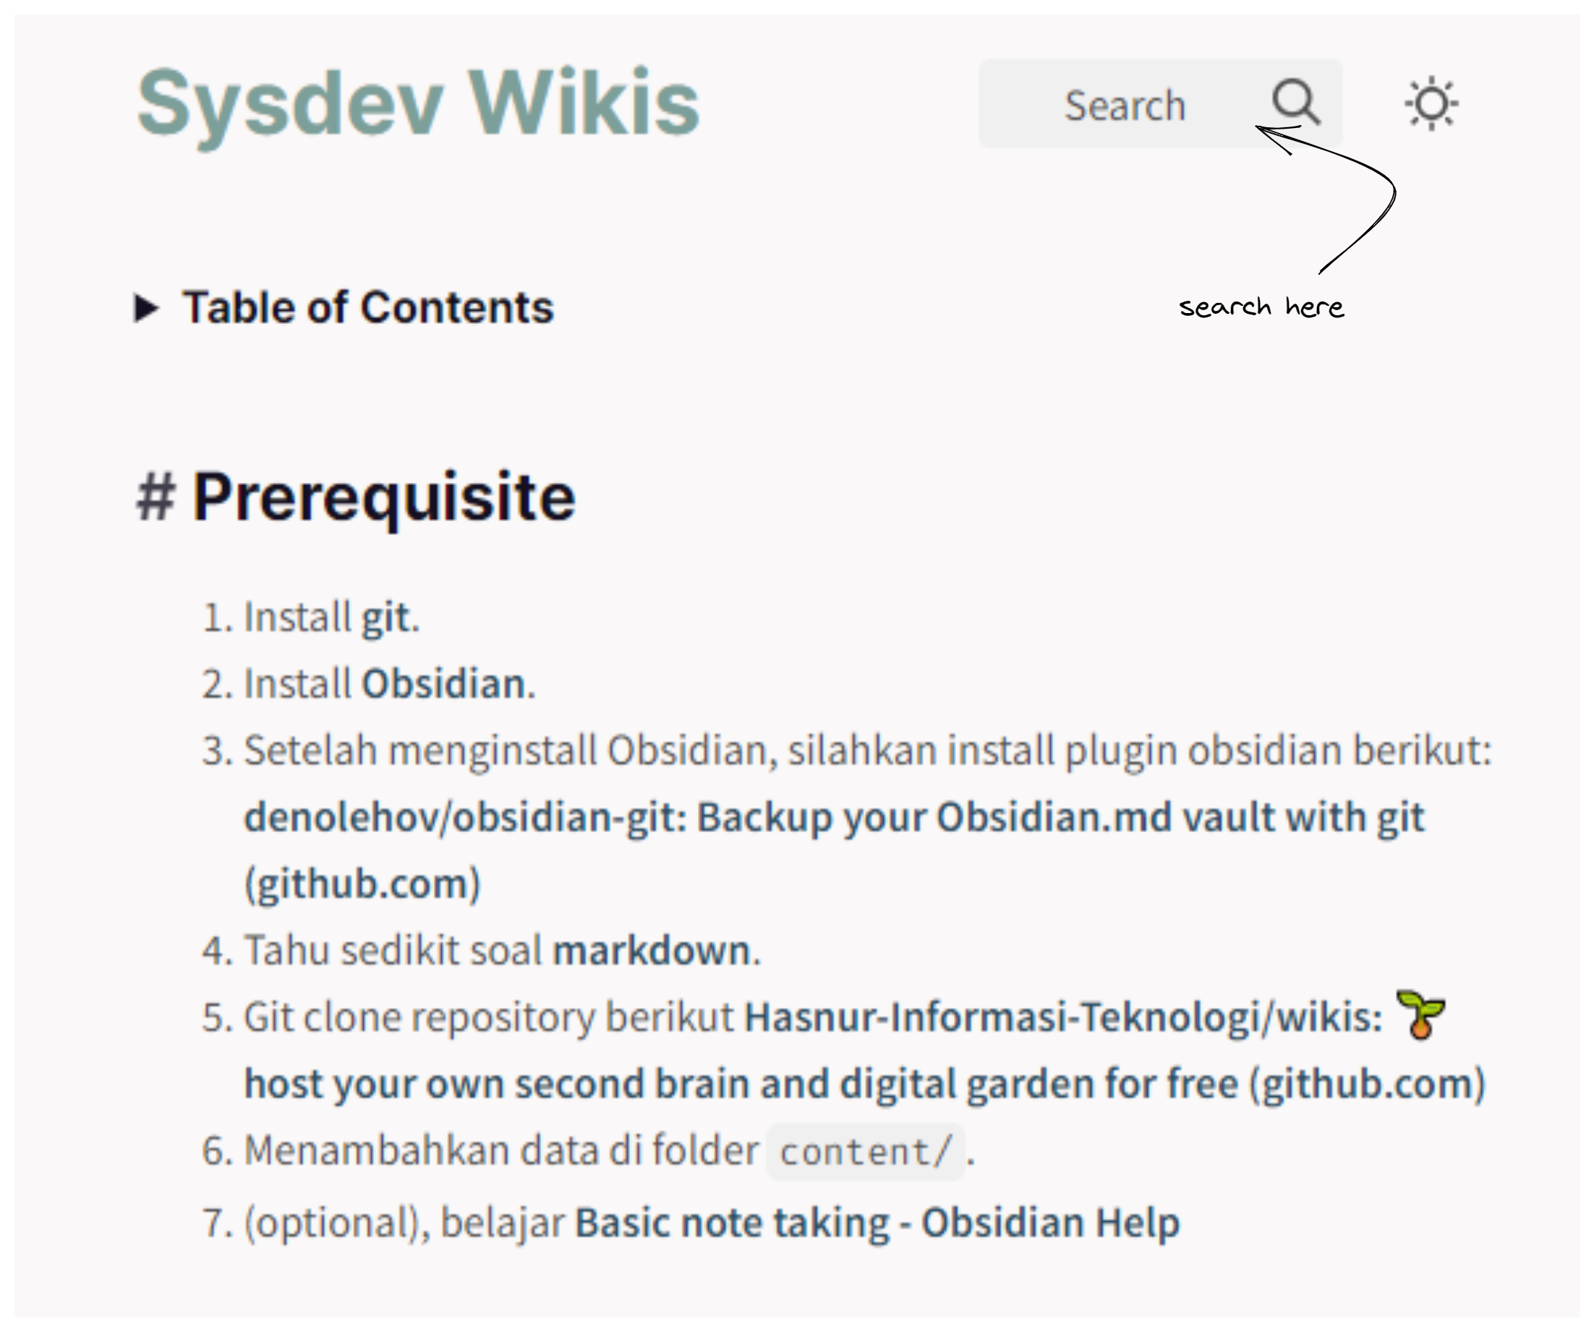Click the Table of Contents label
The image size is (1594, 1331).
click(367, 308)
